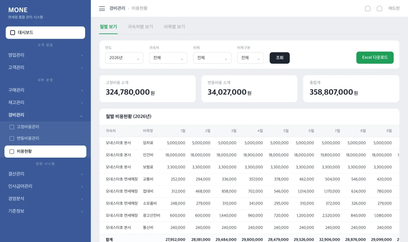Image resolution: width=408 pixels, height=242 pixels.
Task: Click 접대비 3월 value 858,000
Action: pyautogui.click(x=229, y=191)
